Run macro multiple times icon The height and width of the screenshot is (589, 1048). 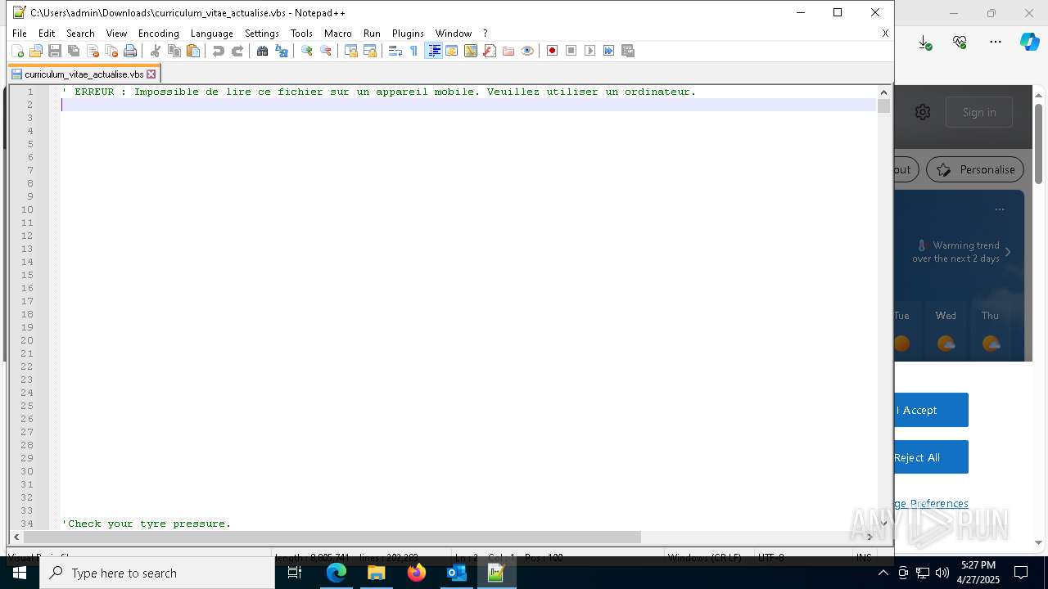[x=609, y=51]
